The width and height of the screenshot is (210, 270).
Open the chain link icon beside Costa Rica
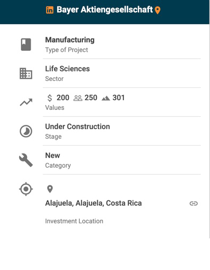click(193, 204)
